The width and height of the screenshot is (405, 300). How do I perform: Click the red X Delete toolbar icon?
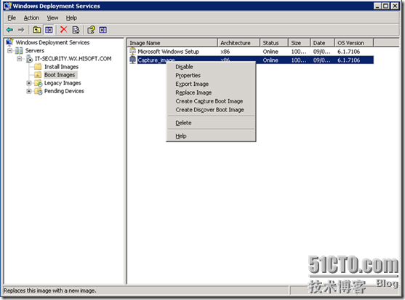click(x=63, y=30)
